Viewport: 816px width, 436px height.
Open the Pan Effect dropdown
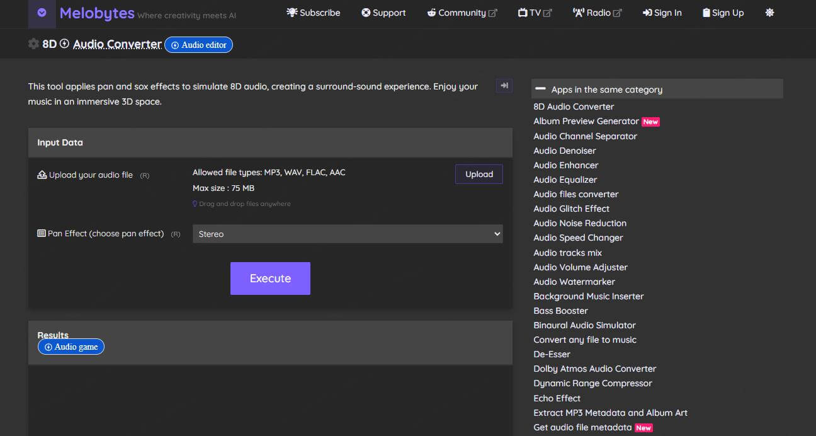[347, 234]
